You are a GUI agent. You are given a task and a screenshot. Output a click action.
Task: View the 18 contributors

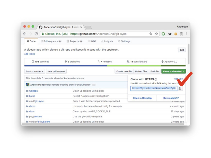tap(137, 62)
